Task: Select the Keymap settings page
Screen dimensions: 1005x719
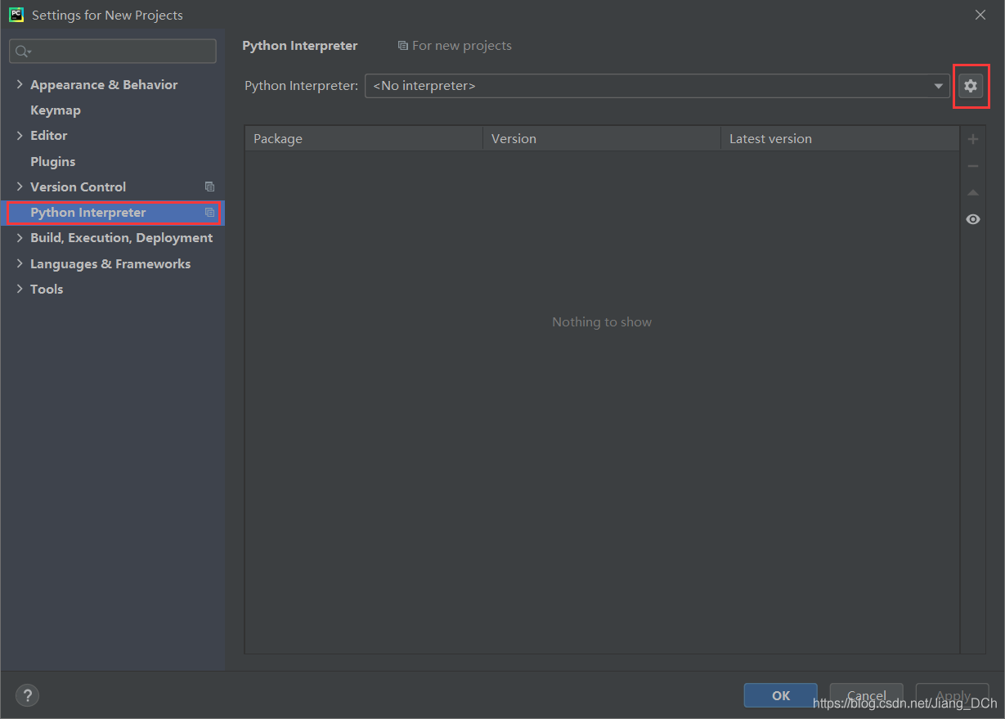Action: click(x=56, y=110)
